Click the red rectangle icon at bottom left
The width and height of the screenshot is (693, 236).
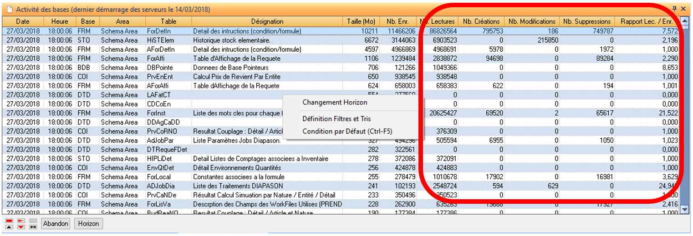[9, 221]
